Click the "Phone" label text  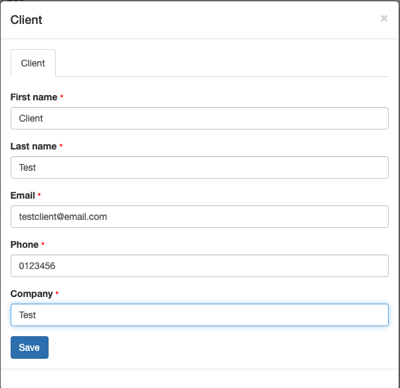24,244
